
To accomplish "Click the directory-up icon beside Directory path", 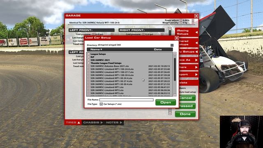I will tap(172, 45).
